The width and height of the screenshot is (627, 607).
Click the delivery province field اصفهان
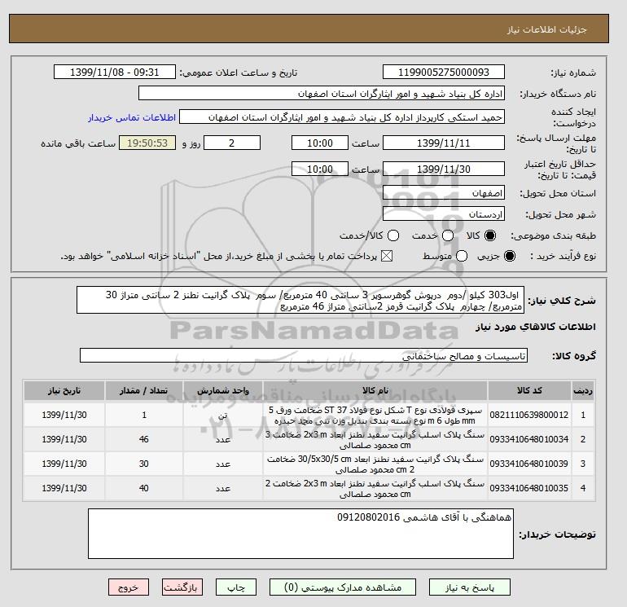(x=444, y=193)
